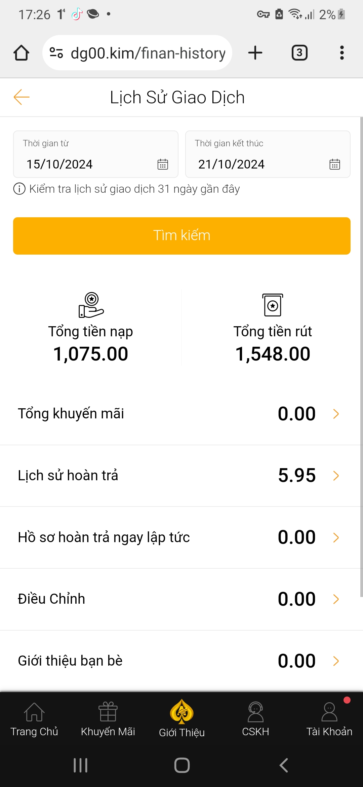Tap the Tổng tiền rút withdrawal icon
363x787 pixels.
coord(273,305)
